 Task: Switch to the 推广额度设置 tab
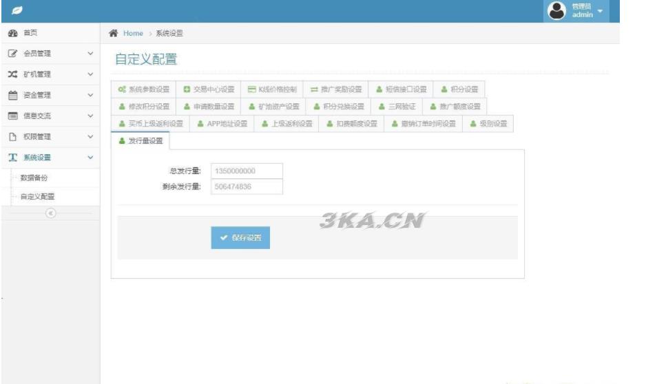point(455,107)
